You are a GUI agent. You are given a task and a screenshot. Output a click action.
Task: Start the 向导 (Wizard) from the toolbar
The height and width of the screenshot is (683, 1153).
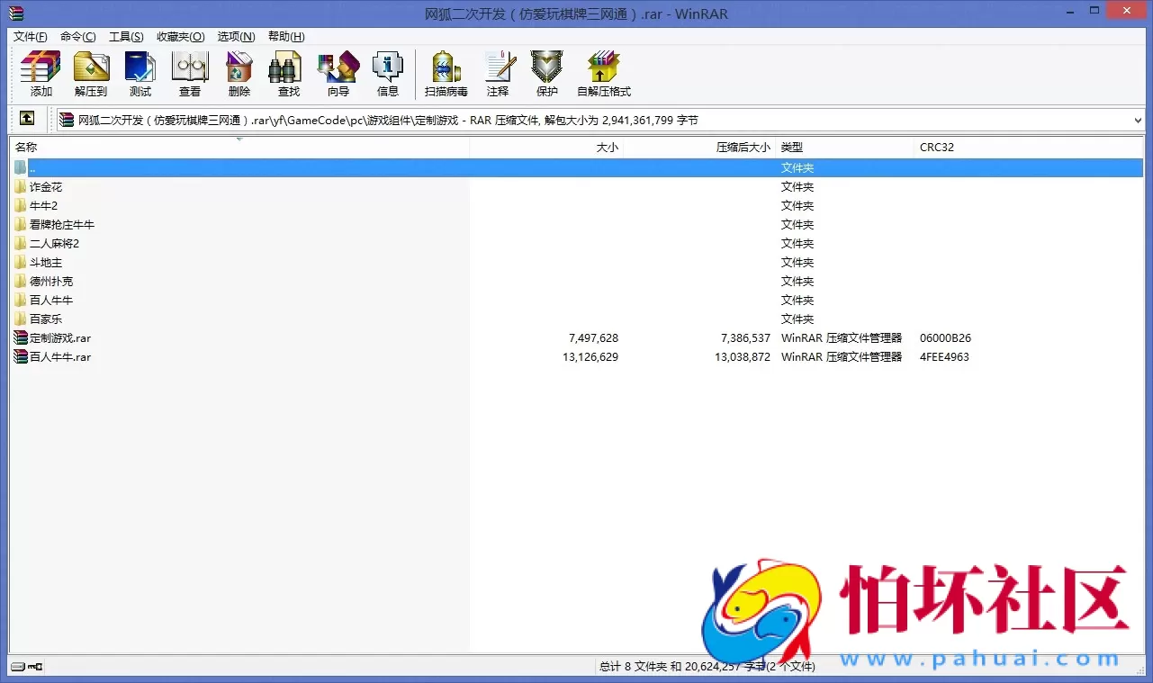click(x=338, y=74)
